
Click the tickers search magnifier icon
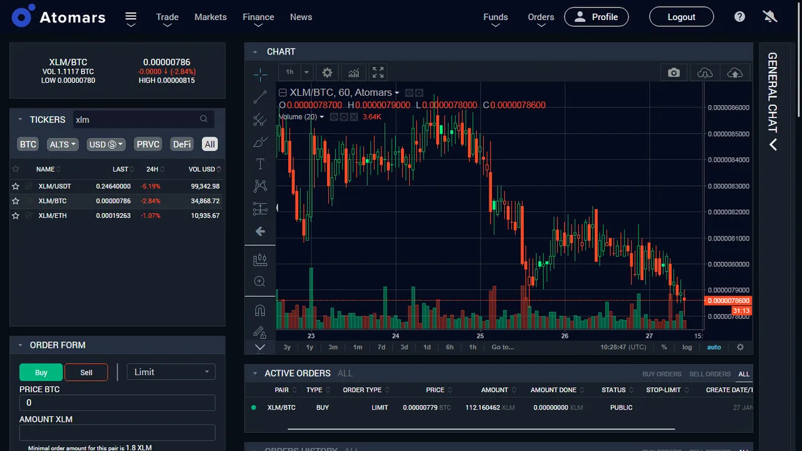point(204,119)
